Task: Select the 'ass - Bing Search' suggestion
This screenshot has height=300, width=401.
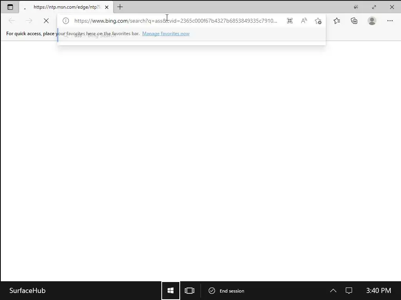Action: pyautogui.click(x=191, y=36)
